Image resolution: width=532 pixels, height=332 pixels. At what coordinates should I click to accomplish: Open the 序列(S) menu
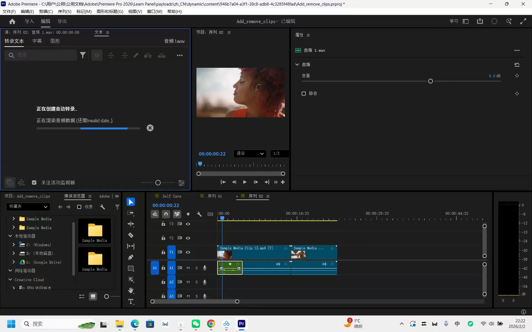64,11
